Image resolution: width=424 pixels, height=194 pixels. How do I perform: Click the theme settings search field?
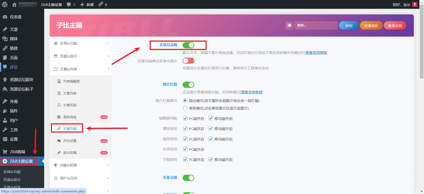pos(316,26)
